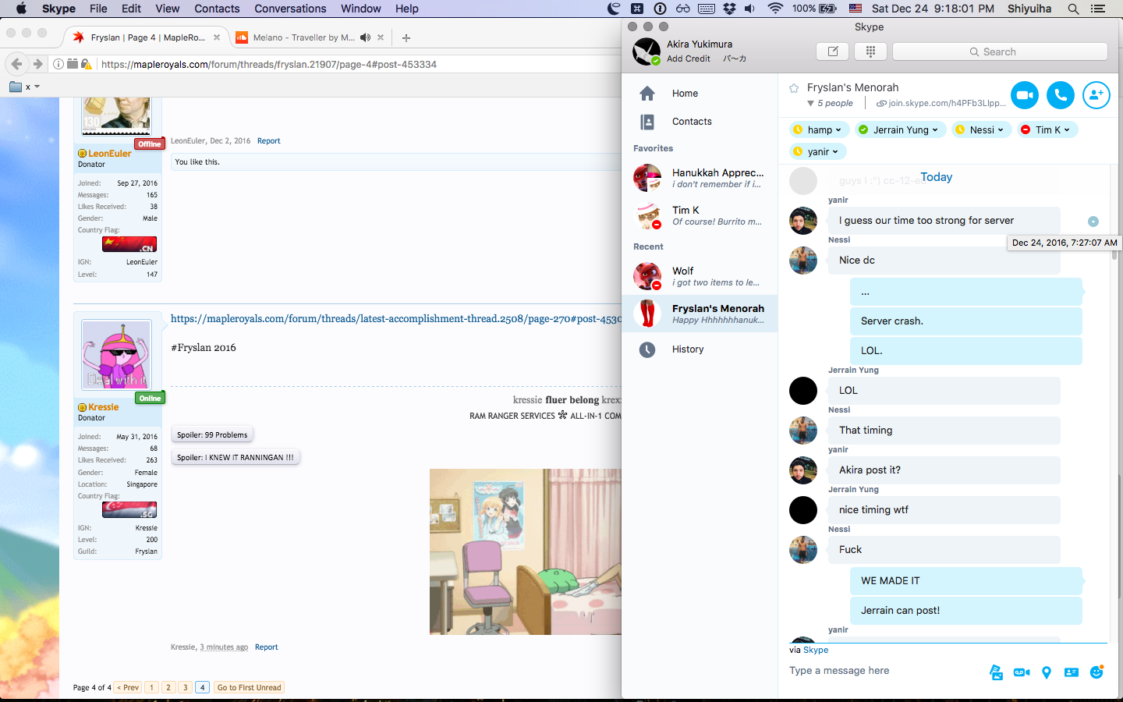Click Go to First Unread
Image resolution: width=1123 pixels, height=702 pixels.
pyautogui.click(x=249, y=688)
